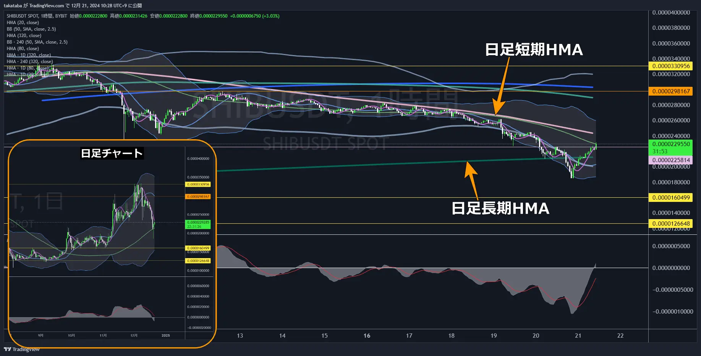Click date label 15 on time axis
Image resolution: width=701 pixels, height=356 pixels.
pyautogui.click(x=324, y=336)
